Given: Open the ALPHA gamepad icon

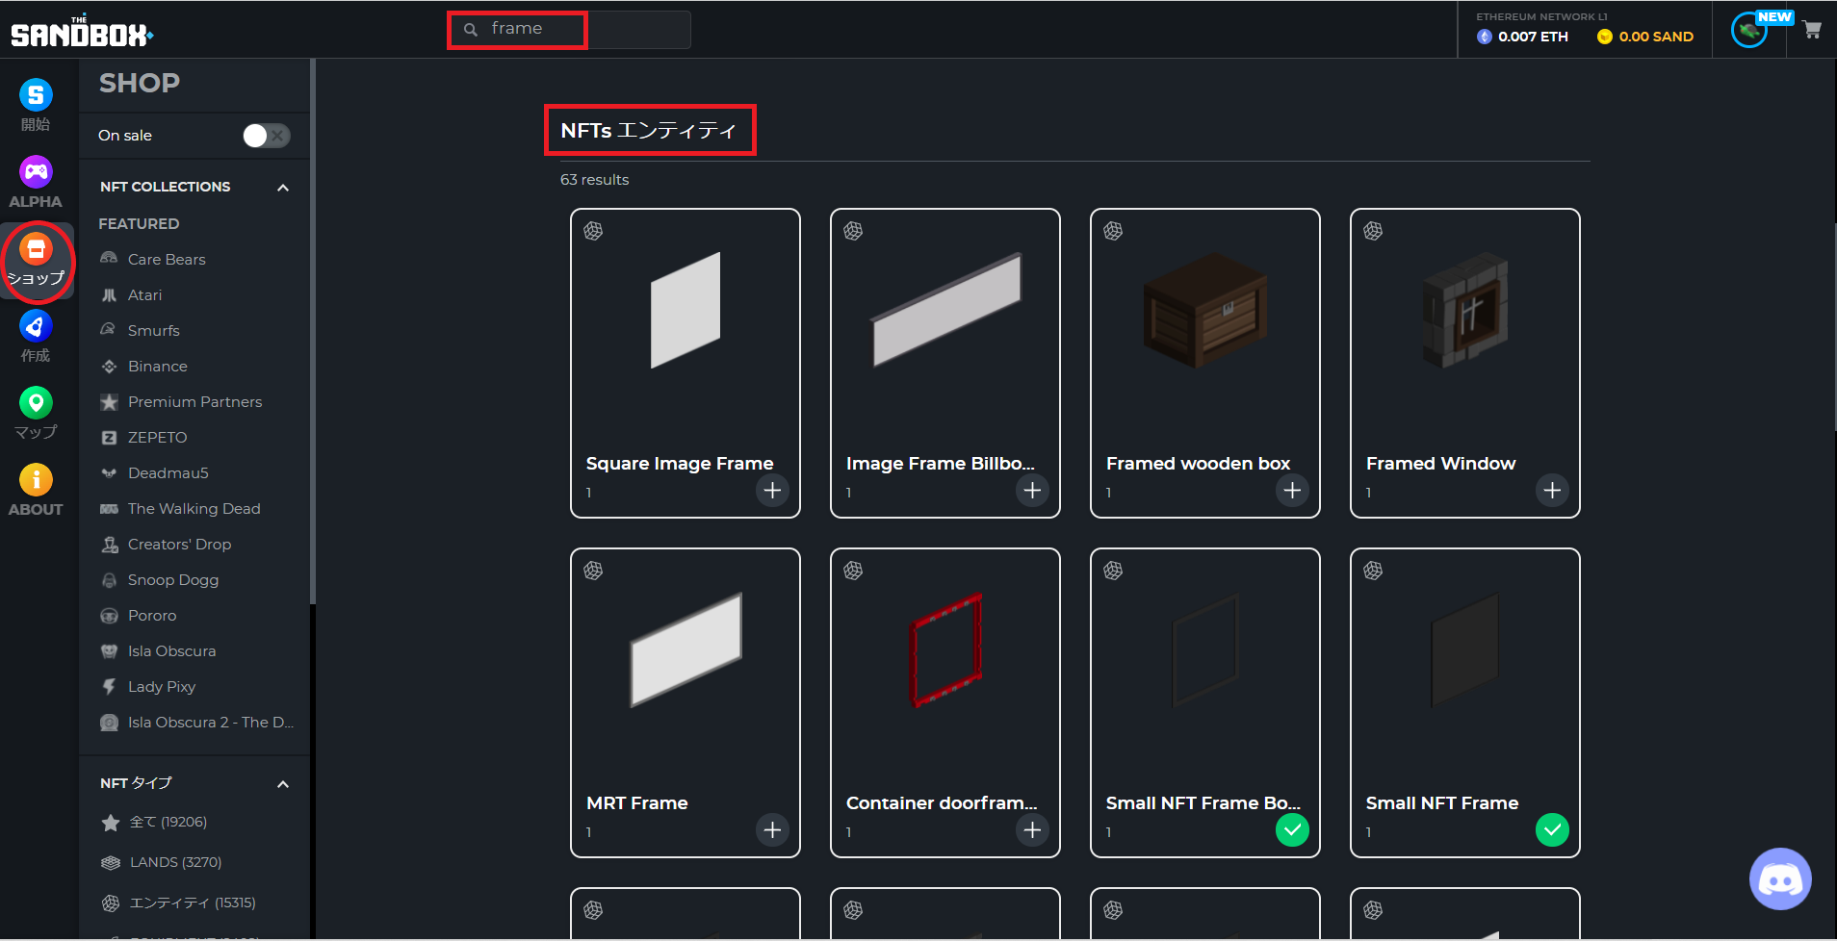Looking at the screenshot, I should pyautogui.click(x=36, y=171).
